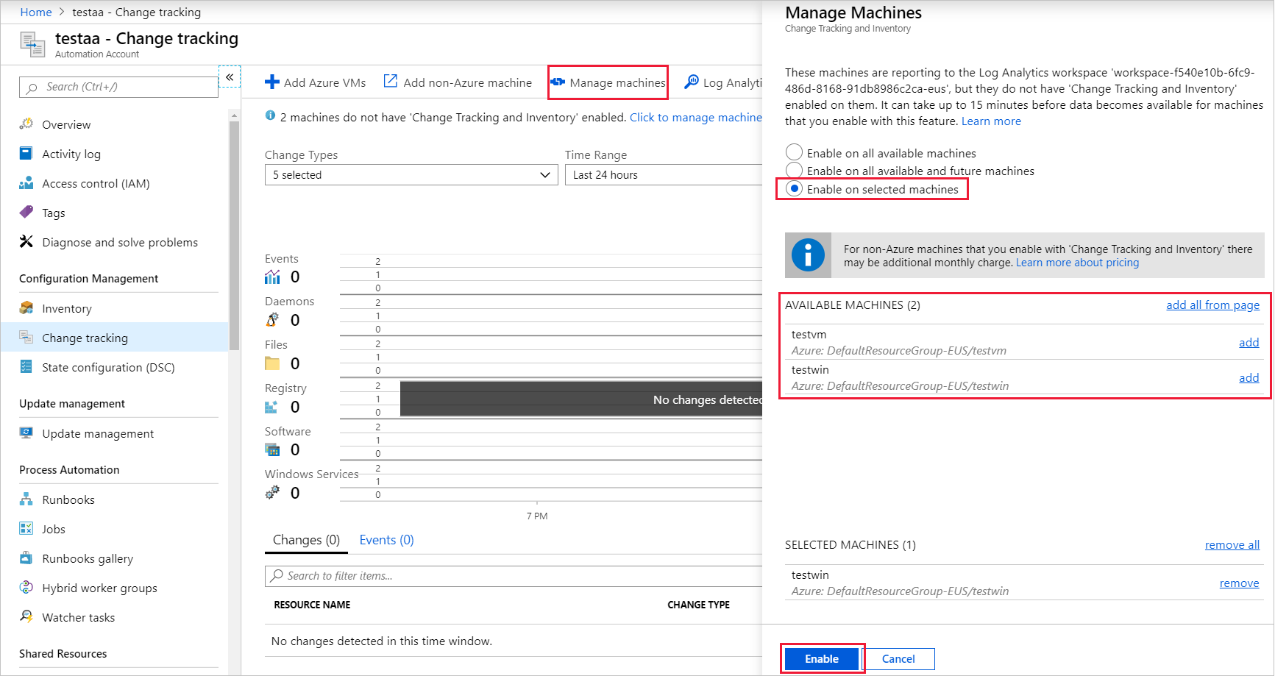Remove testwin from selected machines

click(x=1239, y=583)
